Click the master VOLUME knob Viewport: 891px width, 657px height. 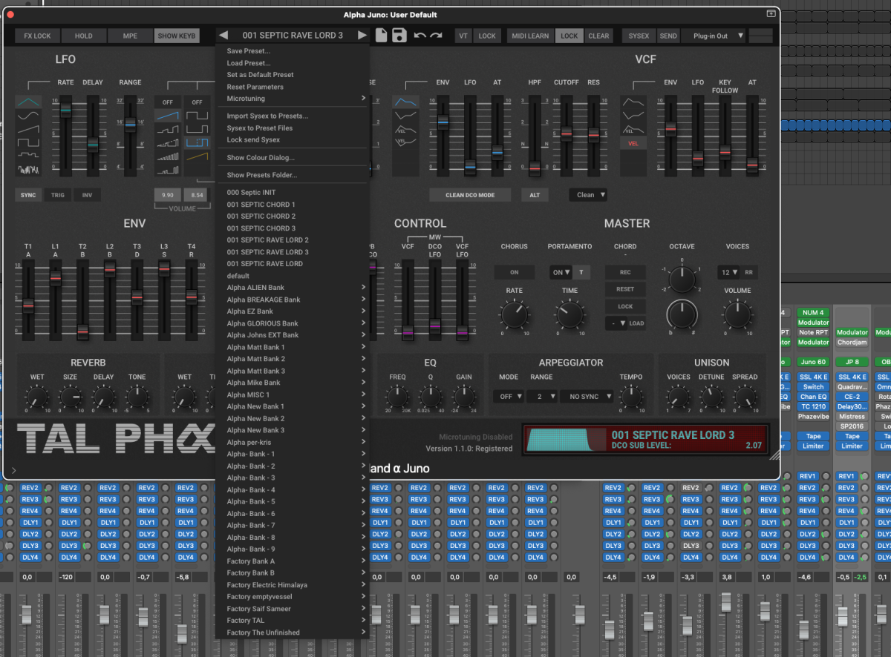[737, 315]
